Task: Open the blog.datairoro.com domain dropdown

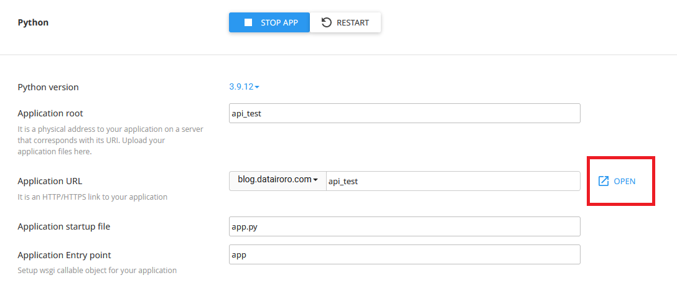Action: (x=278, y=180)
